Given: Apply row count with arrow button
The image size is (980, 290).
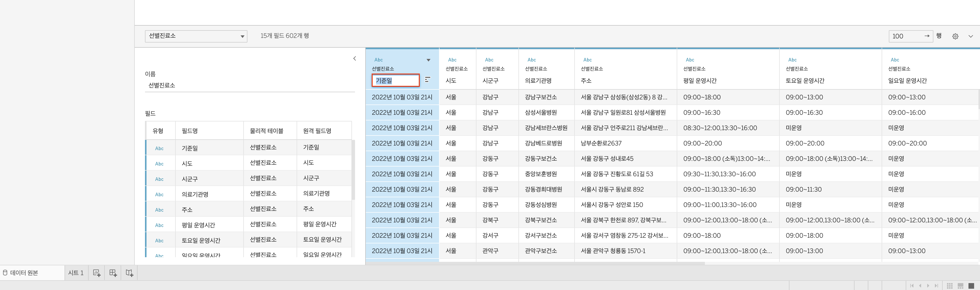Looking at the screenshot, I should pyautogui.click(x=927, y=36).
